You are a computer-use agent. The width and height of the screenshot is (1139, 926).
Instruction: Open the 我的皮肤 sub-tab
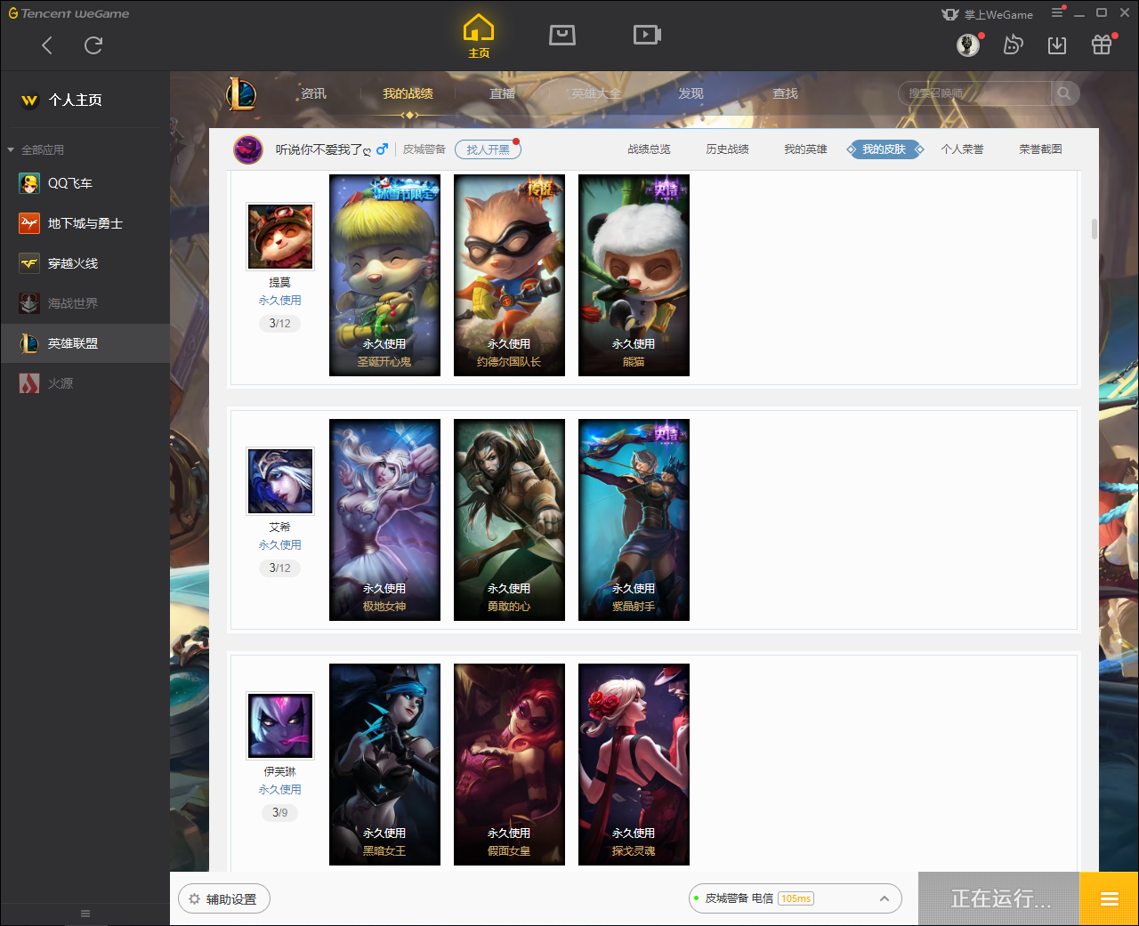point(885,149)
